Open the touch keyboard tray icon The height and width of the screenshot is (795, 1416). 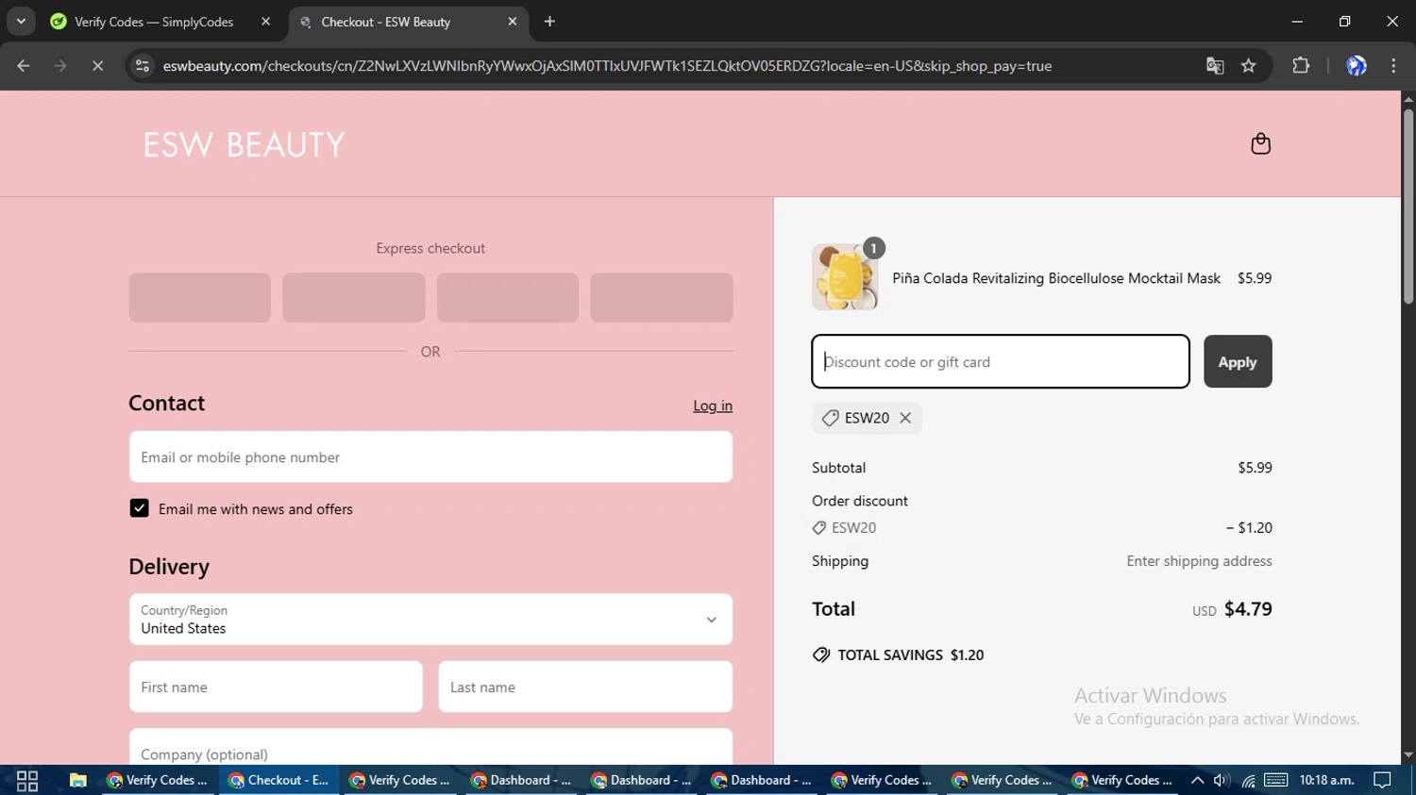click(1276, 781)
